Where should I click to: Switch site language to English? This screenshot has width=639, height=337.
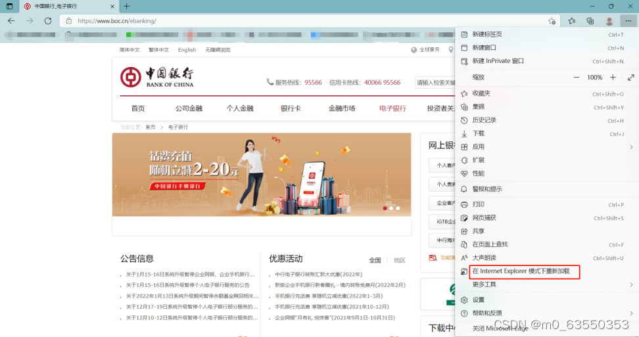tap(187, 50)
